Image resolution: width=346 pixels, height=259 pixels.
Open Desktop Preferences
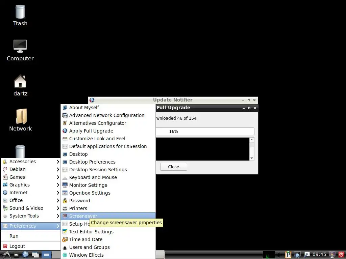(108, 162)
